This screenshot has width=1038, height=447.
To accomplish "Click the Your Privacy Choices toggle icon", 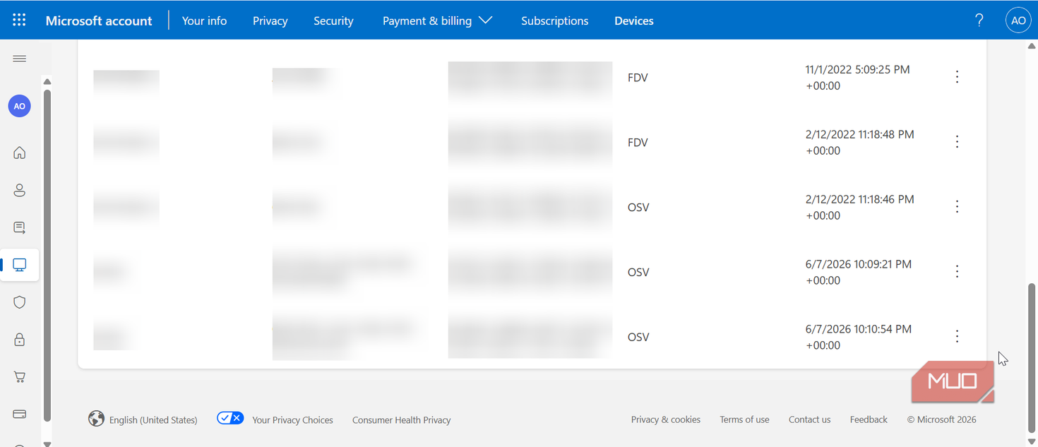I will 230,418.
